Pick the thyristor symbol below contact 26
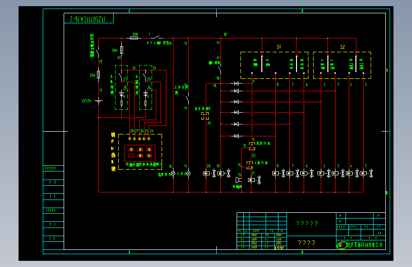This screenshot has width=412, height=267. (x=146, y=95)
